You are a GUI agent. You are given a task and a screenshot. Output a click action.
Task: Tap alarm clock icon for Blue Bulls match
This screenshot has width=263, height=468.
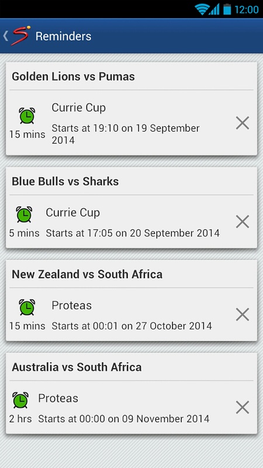click(24, 214)
